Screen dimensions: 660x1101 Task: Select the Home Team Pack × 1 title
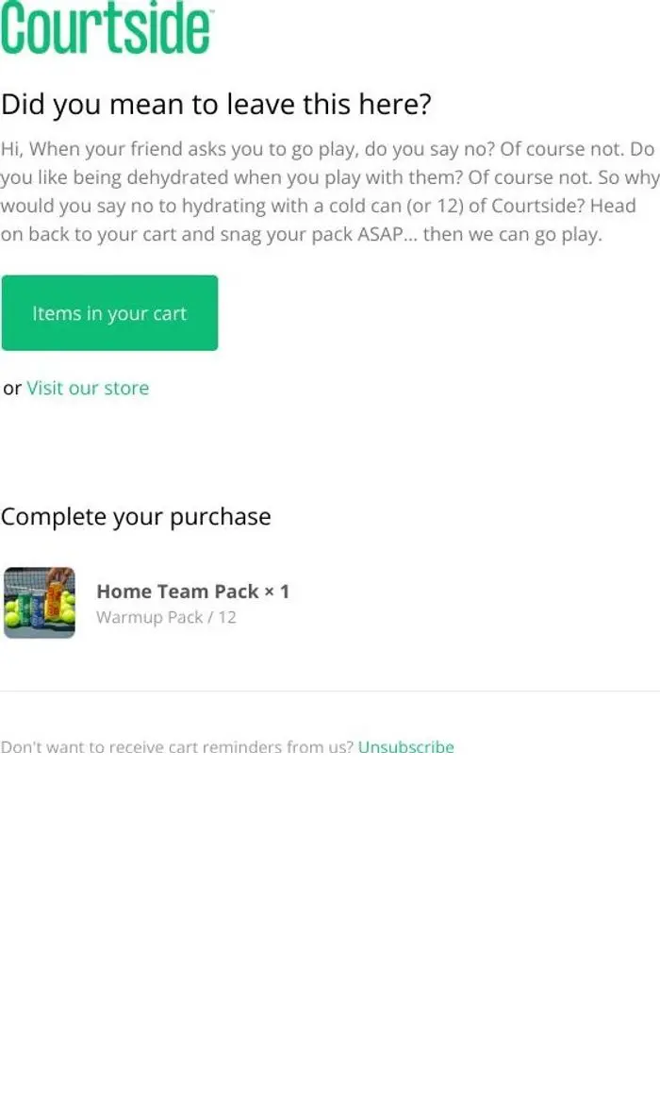[193, 592]
